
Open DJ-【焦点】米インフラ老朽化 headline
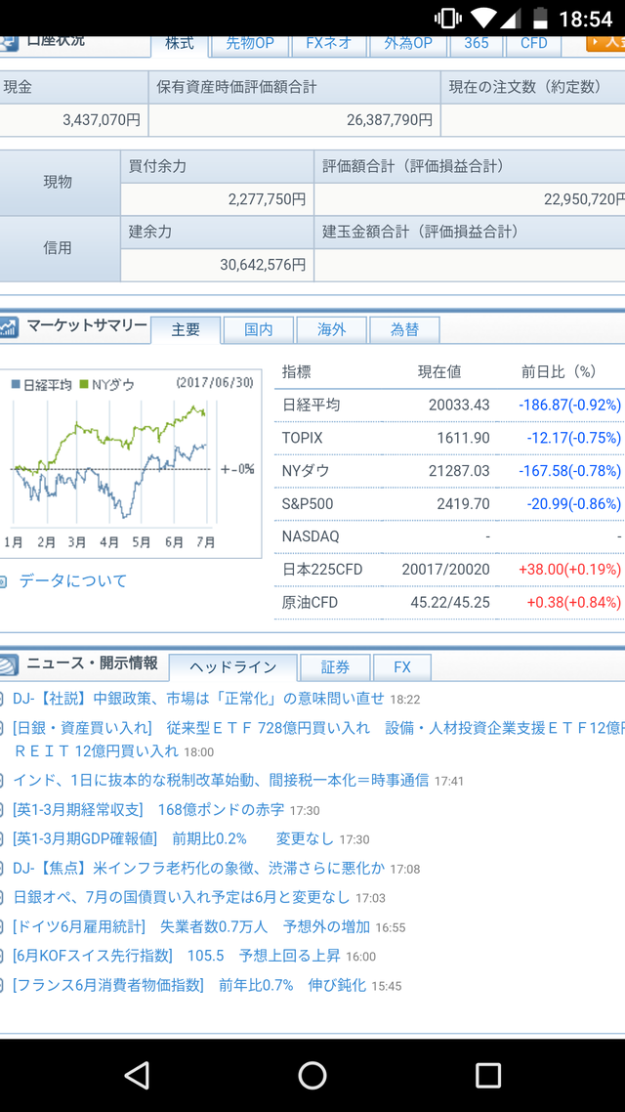pos(198,868)
